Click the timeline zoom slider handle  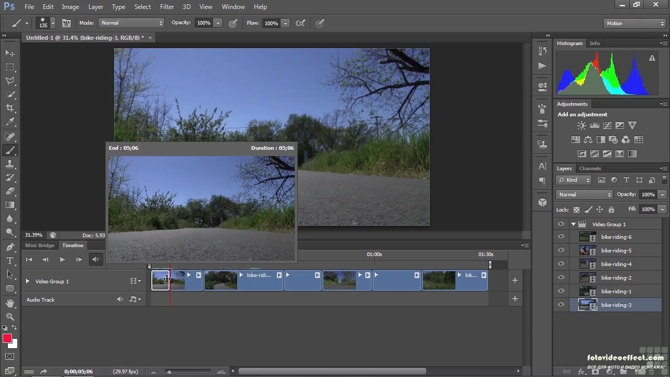click(x=169, y=372)
